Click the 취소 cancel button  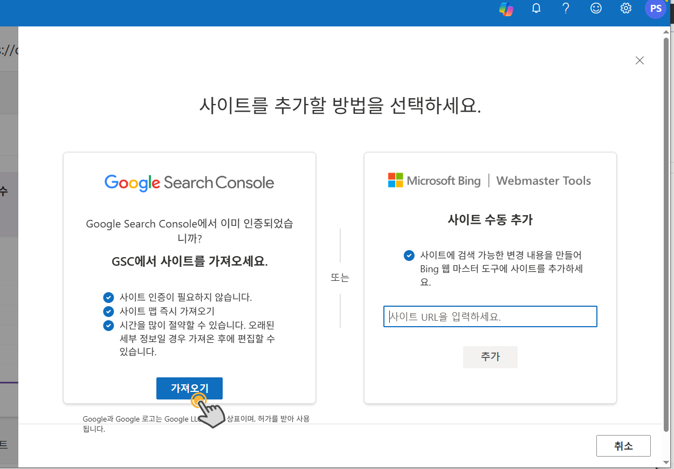(x=623, y=446)
